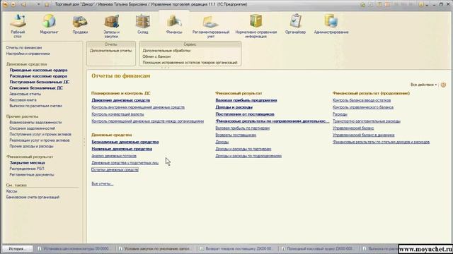Open Приходные кассовые ордера list
Image resolution: width=453 pixels, height=254 pixels.
[38, 70]
